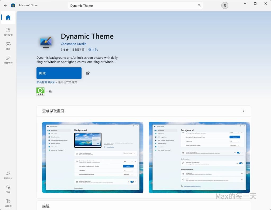Click the blue 開啟 open button
Image resolution: width=271 pixels, height=210 pixels.
pyautogui.click(x=59, y=73)
